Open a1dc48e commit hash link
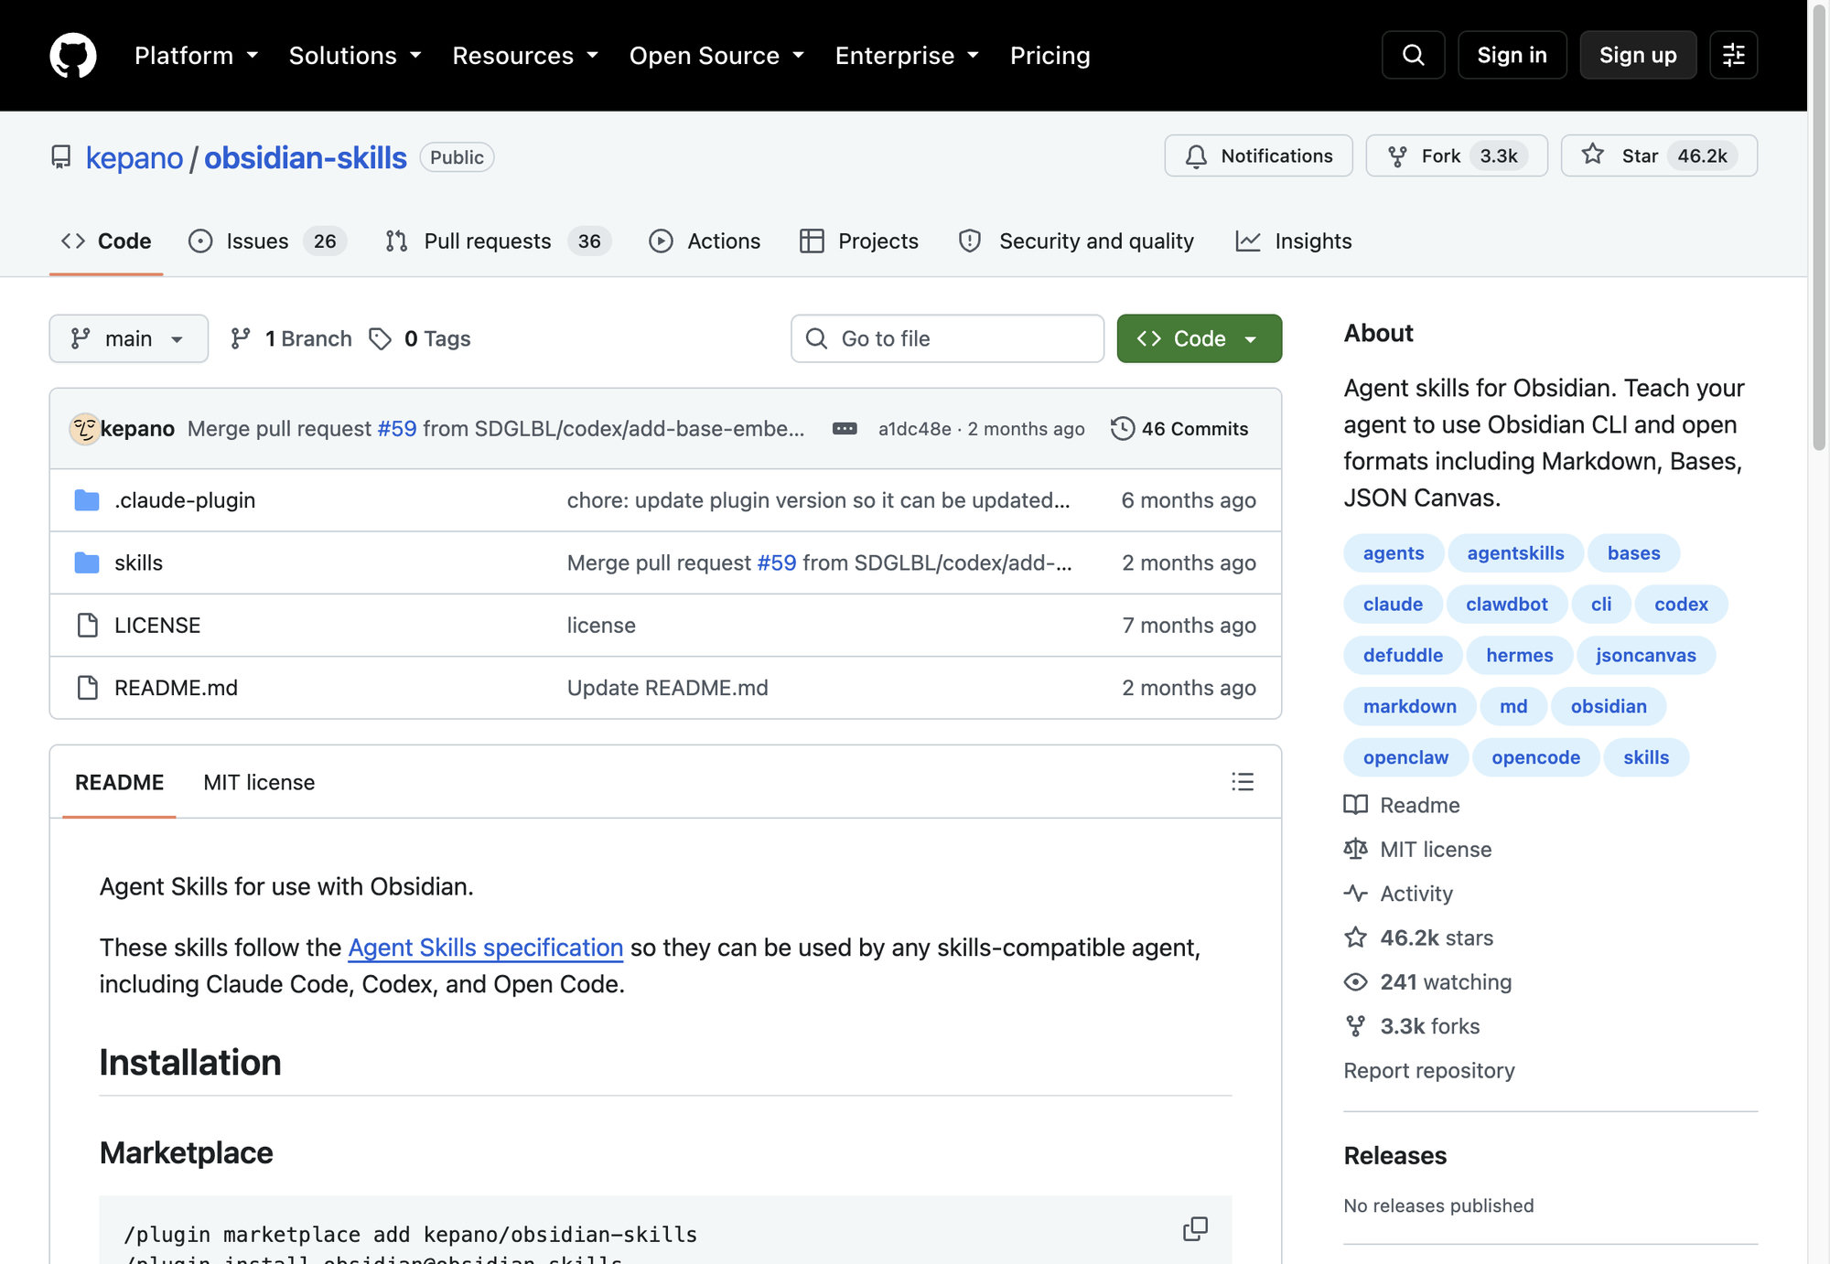 click(914, 429)
